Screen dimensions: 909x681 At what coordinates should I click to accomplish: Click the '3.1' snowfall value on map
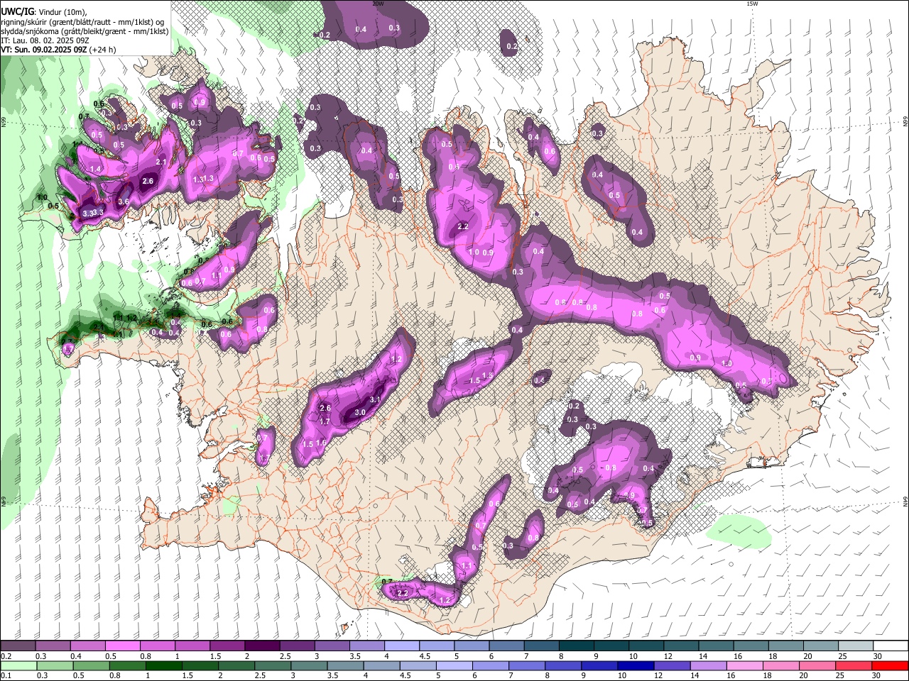point(376,400)
